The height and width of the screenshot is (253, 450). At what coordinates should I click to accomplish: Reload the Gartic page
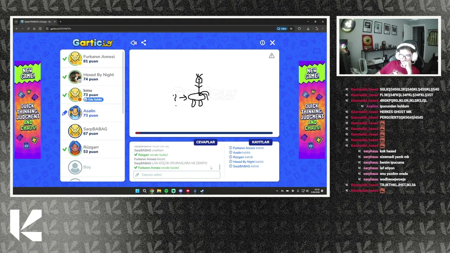click(28, 28)
